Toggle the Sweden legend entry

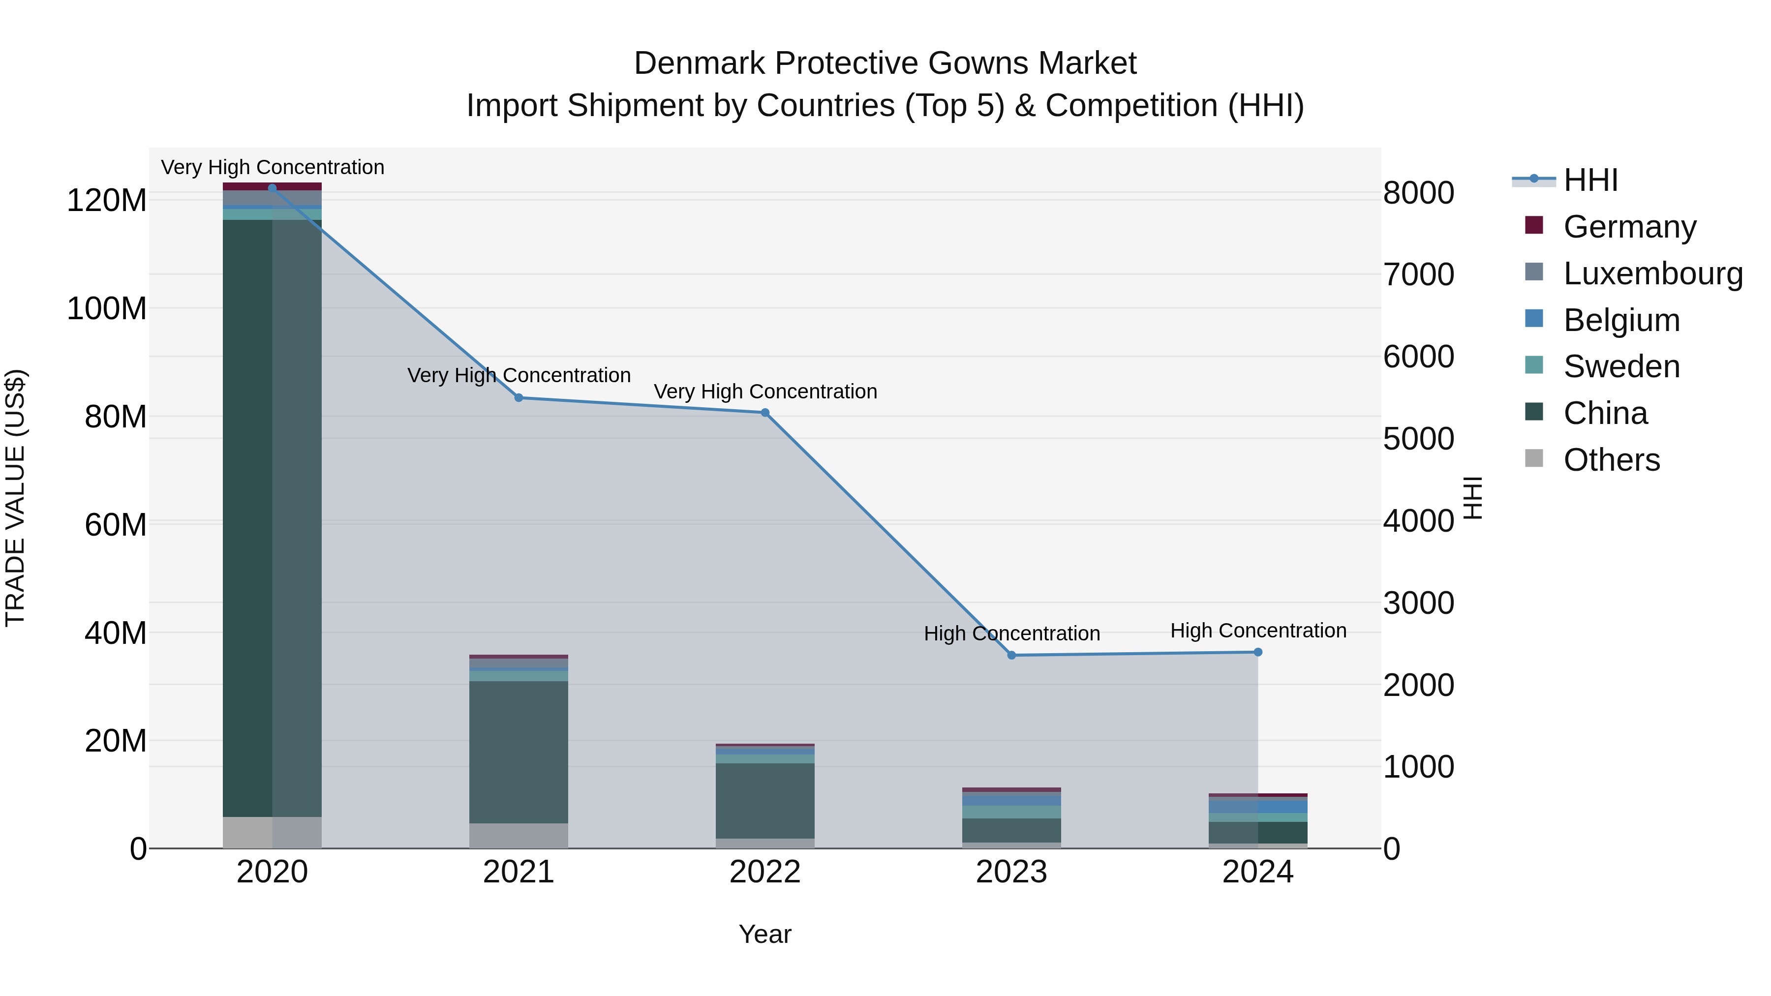[1602, 366]
